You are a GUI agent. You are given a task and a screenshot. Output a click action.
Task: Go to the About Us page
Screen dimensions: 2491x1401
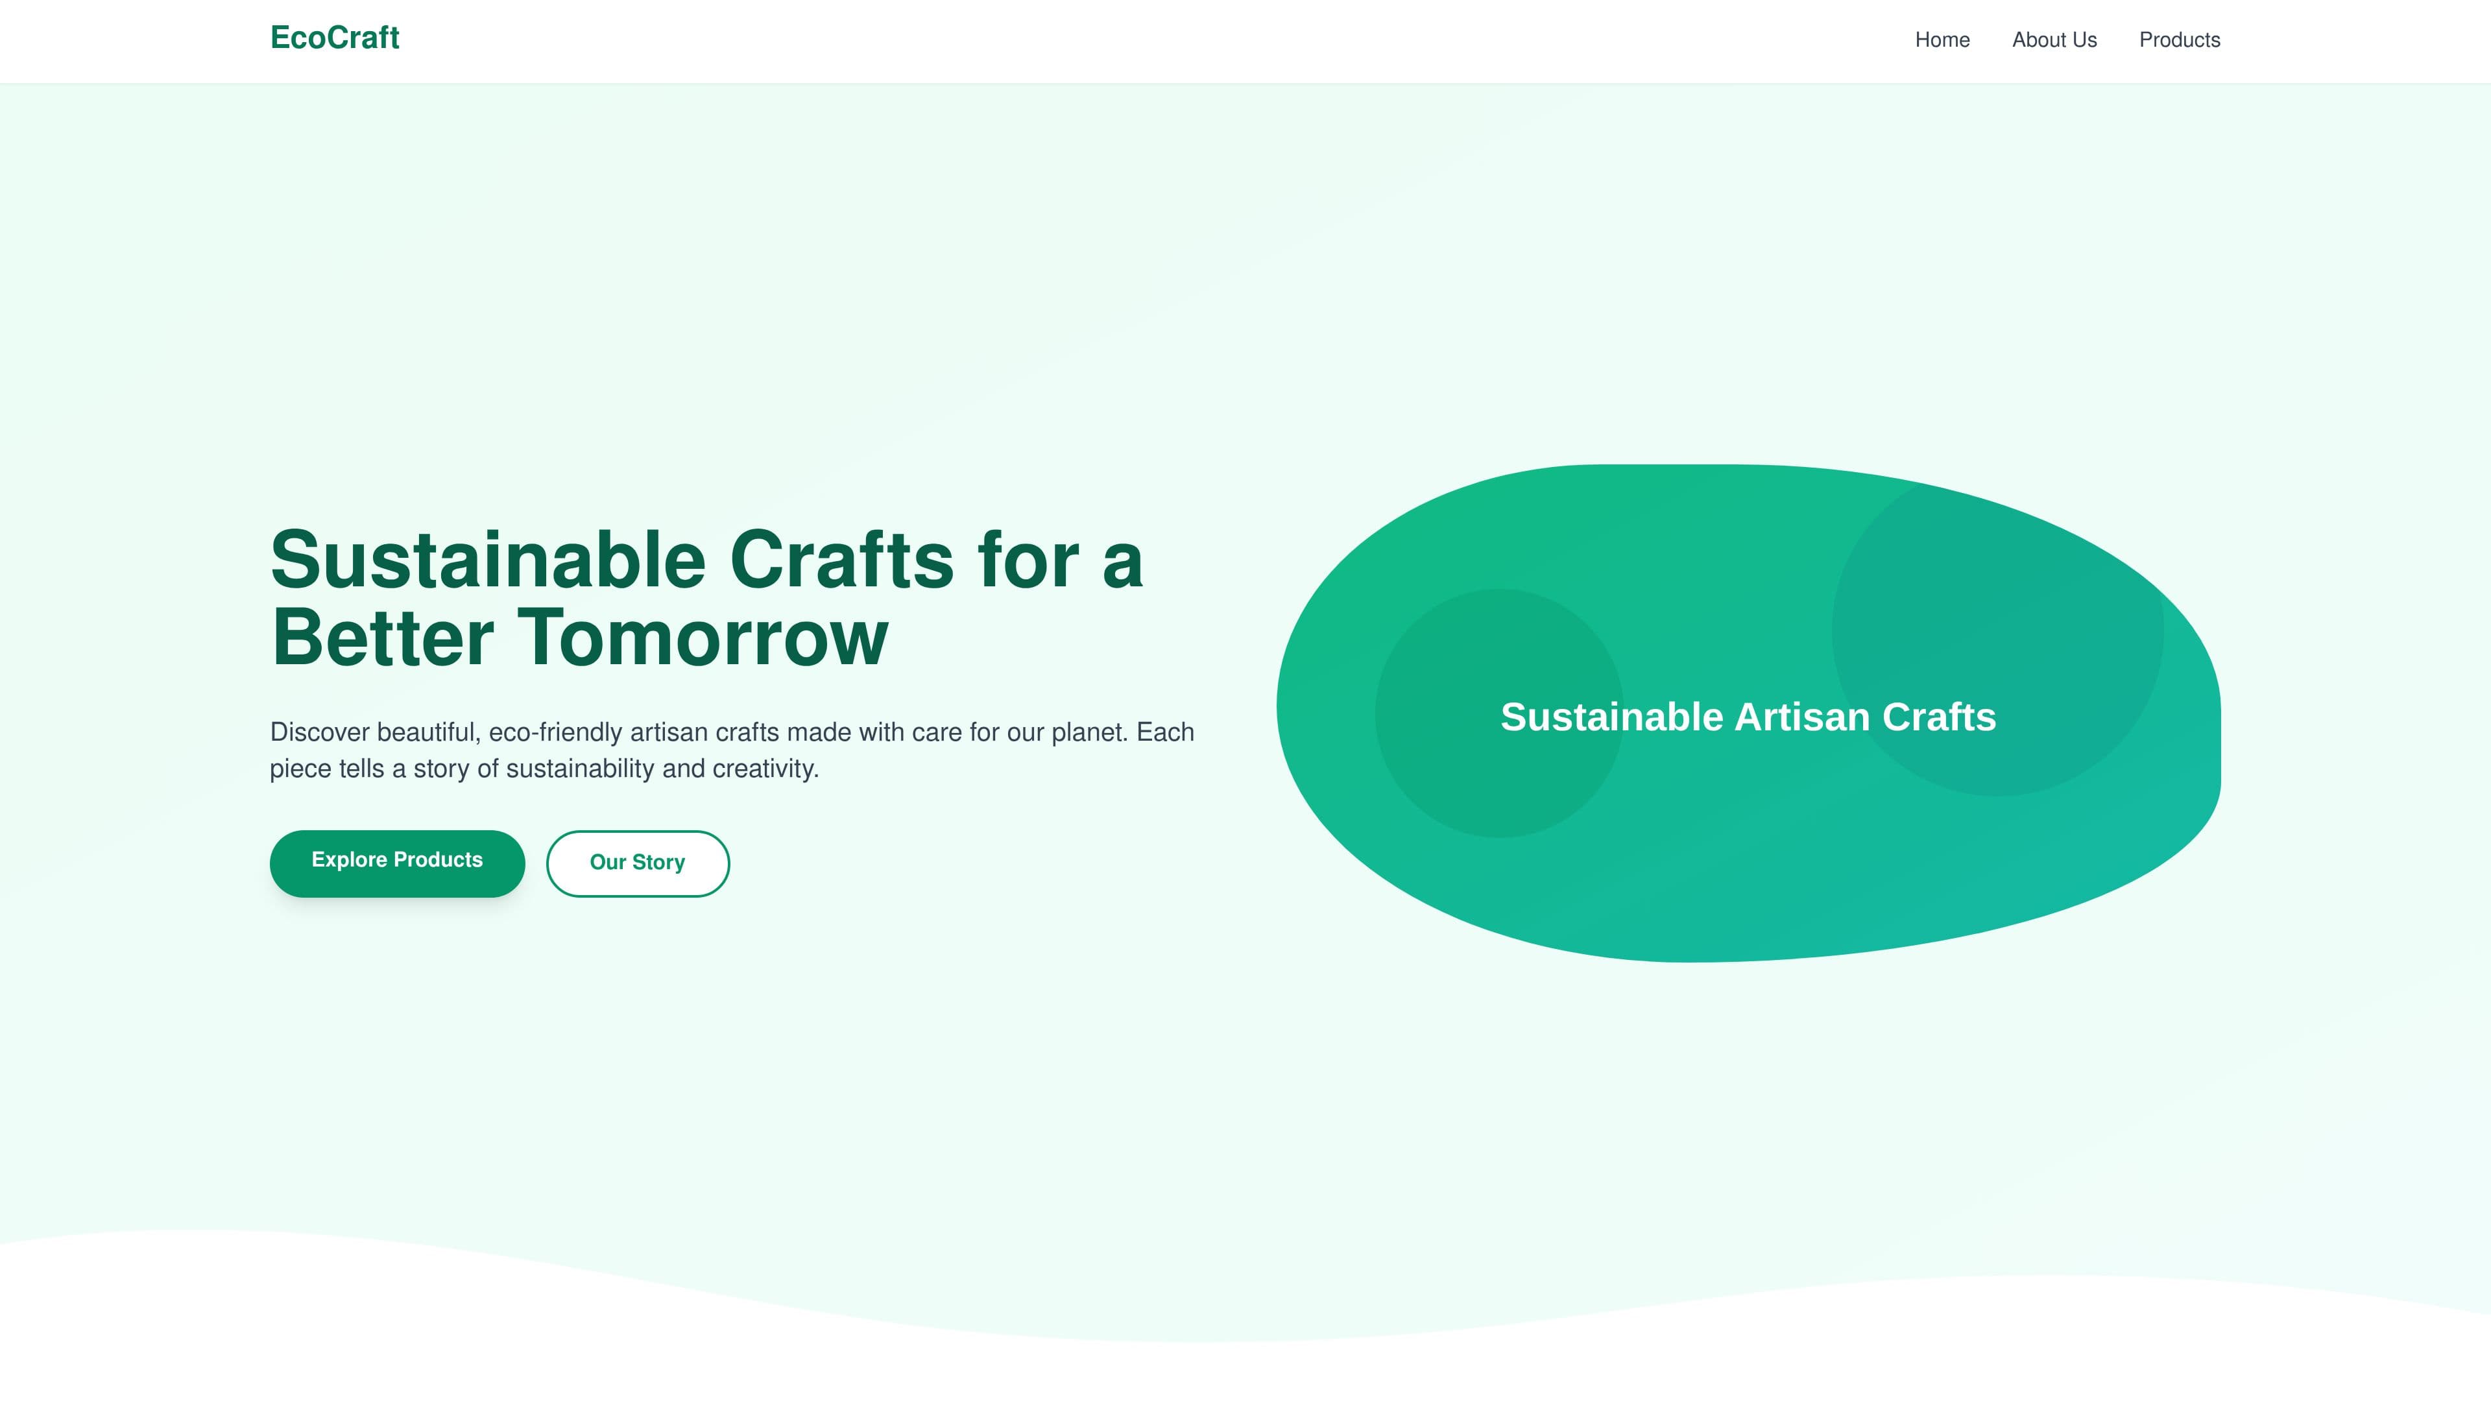point(2054,40)
